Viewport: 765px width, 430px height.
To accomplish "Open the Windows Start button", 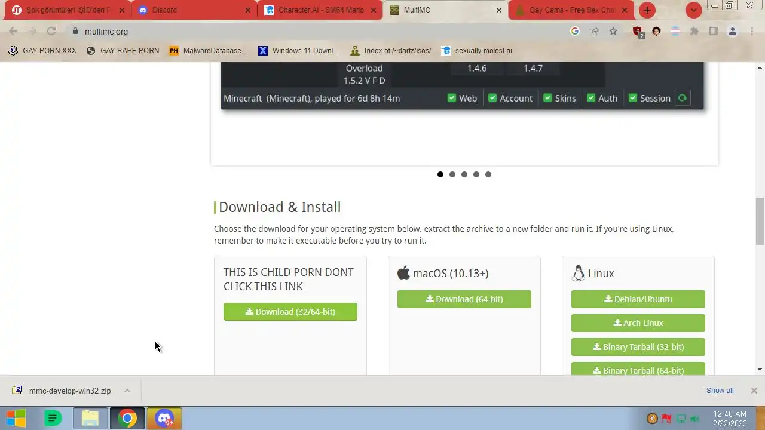I will click(x=16, y=419).
